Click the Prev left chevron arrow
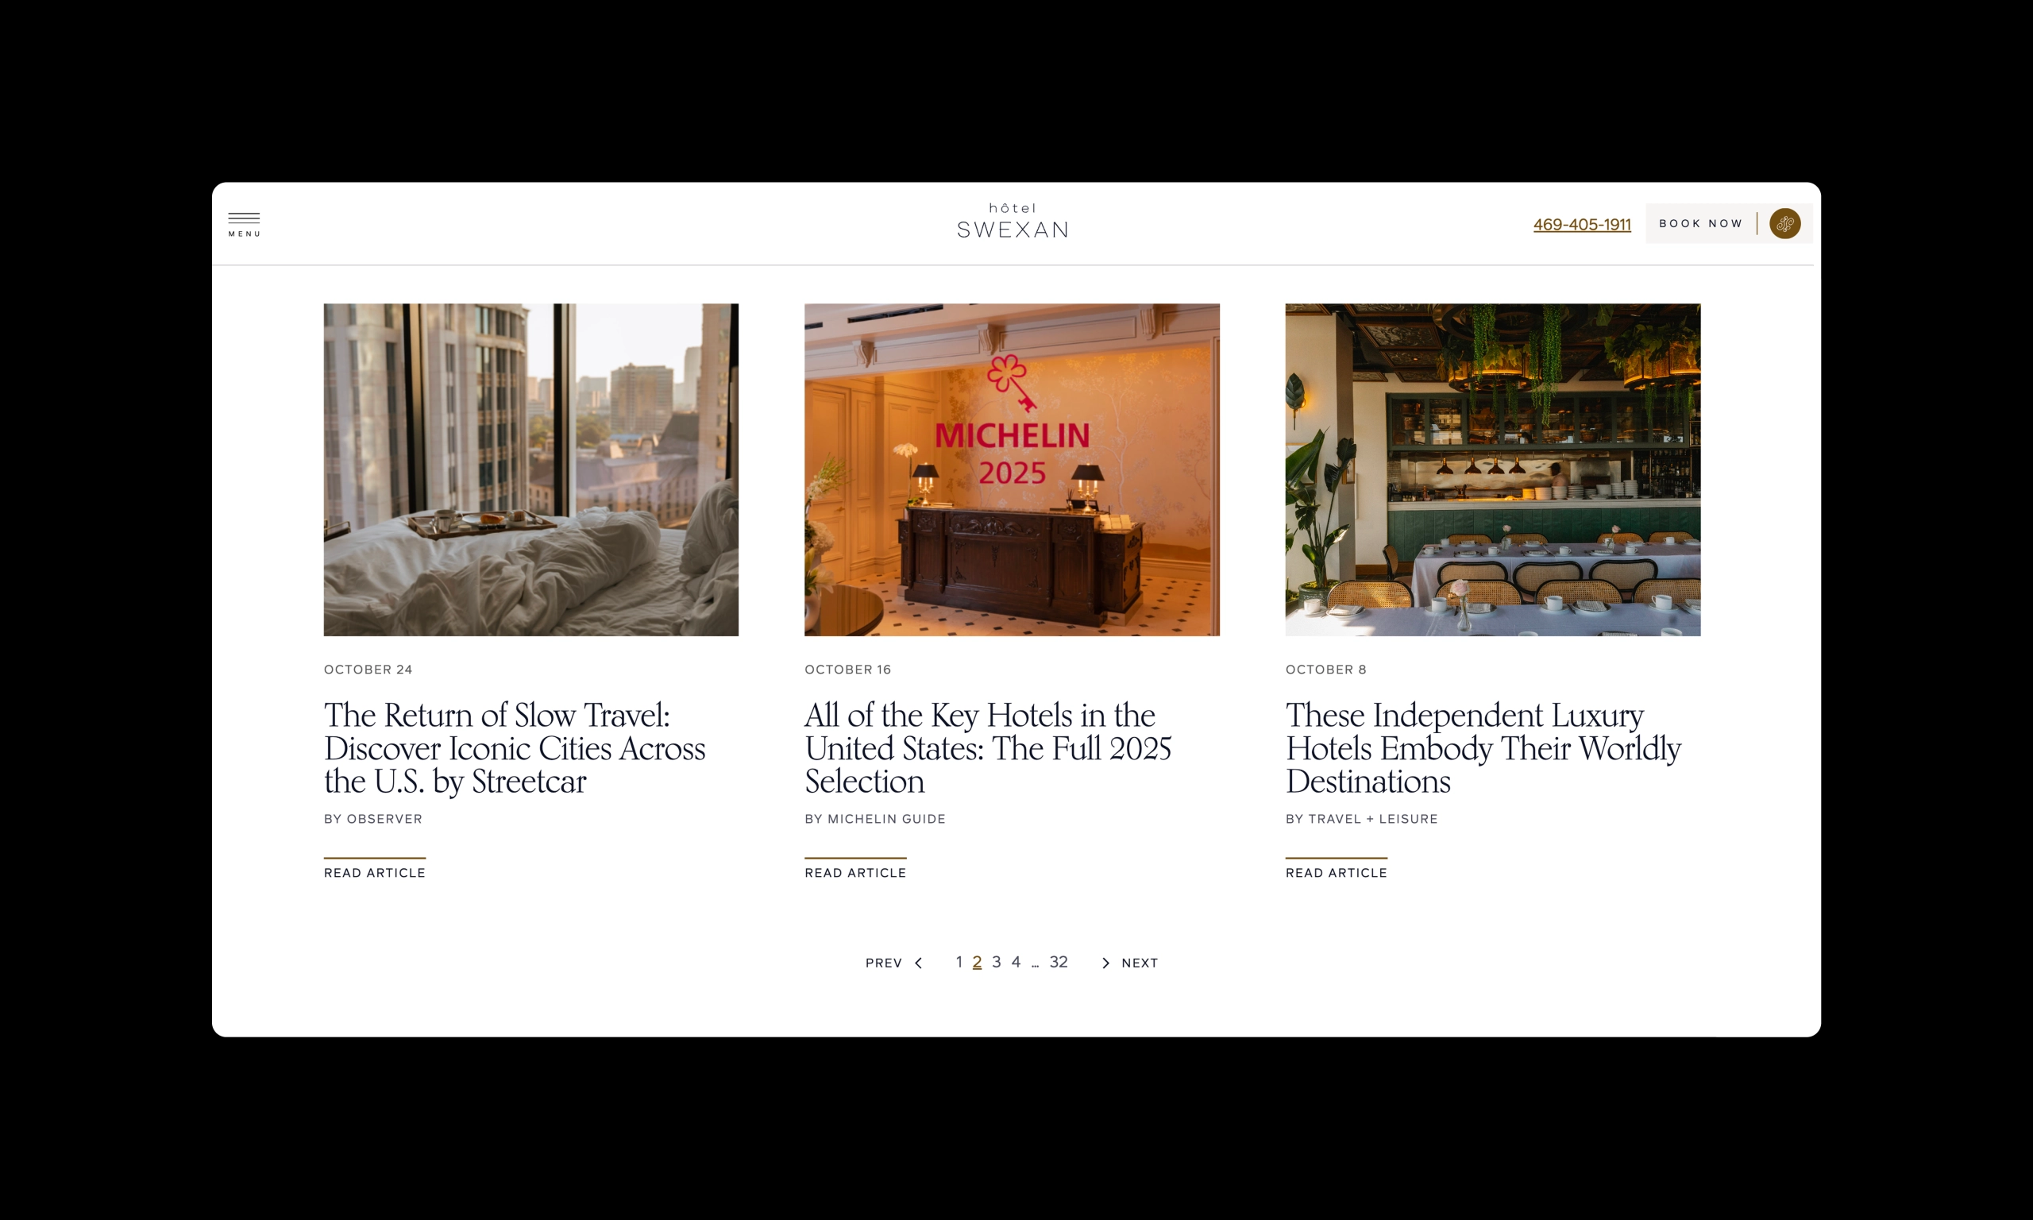 [918, 963]
